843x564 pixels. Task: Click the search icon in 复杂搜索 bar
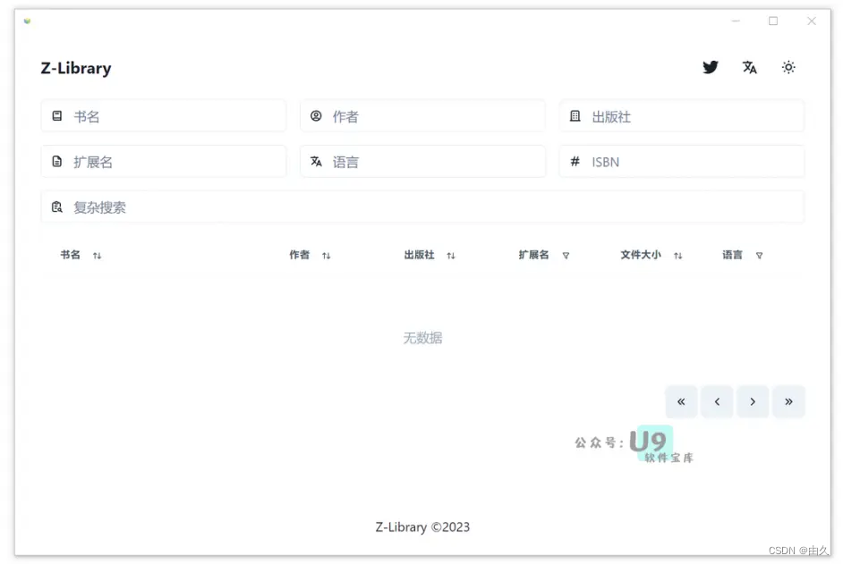[x=57, y=206]
